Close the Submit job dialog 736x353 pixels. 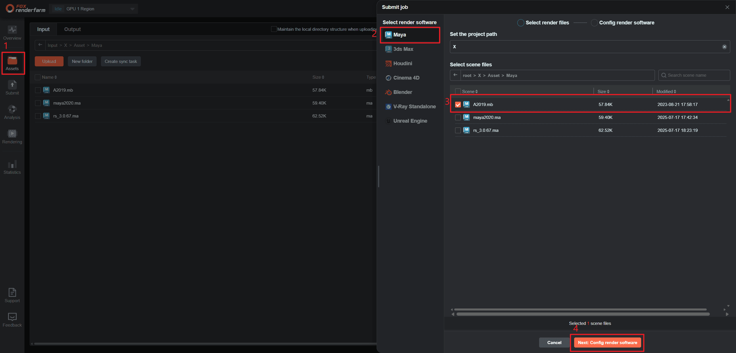[x=727, y=7]
